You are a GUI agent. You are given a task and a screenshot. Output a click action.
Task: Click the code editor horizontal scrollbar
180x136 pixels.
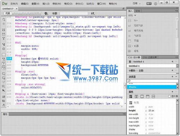[x=65, y=106]
